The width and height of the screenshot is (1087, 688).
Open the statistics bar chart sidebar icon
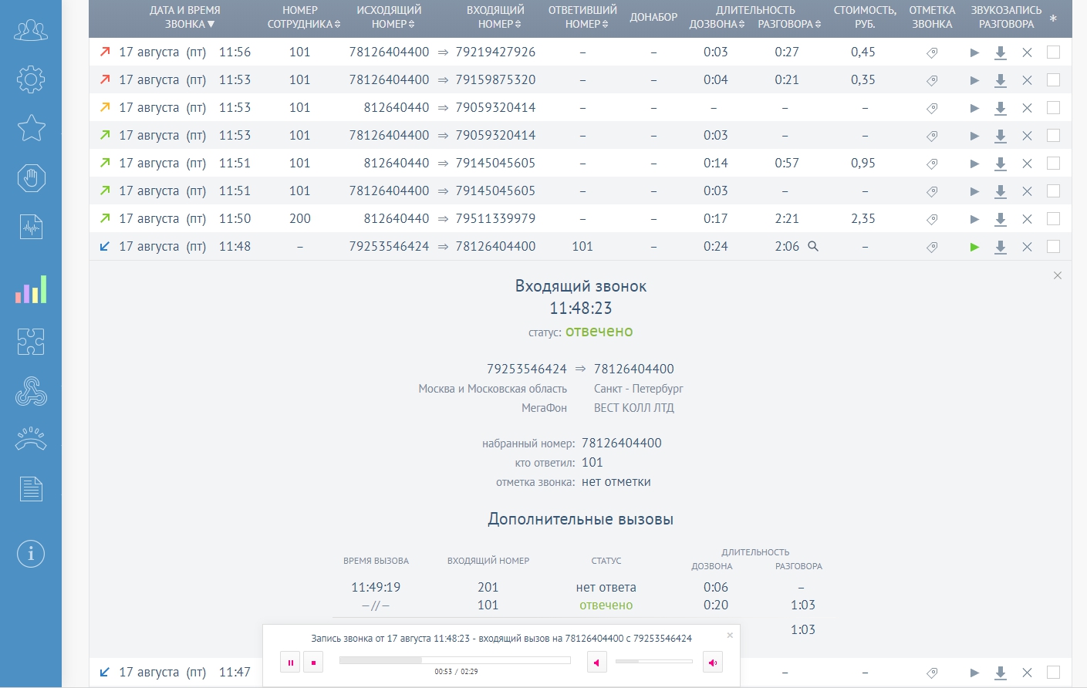point(31,290)
